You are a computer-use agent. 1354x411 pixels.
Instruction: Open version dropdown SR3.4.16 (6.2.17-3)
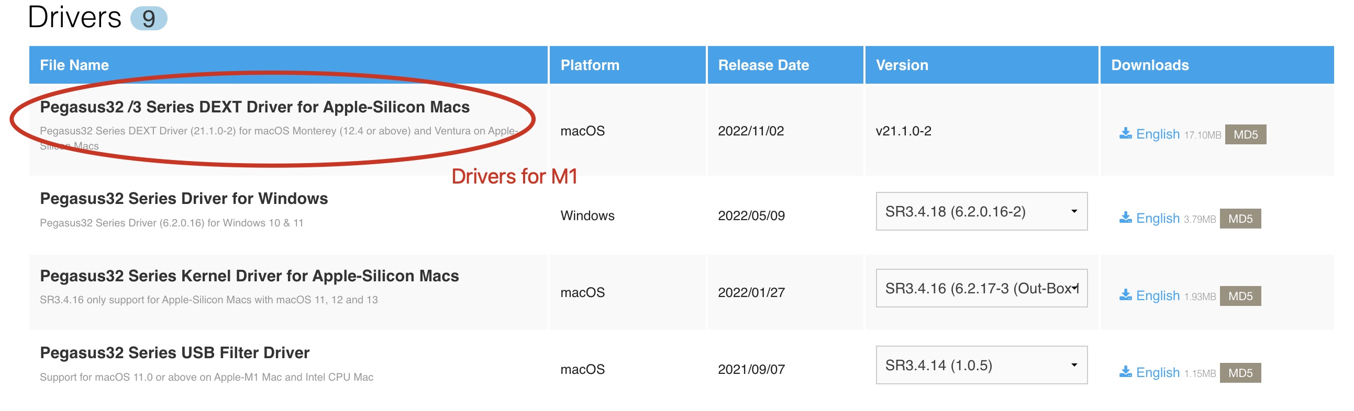pyautogui.click(x=981, y=288)
